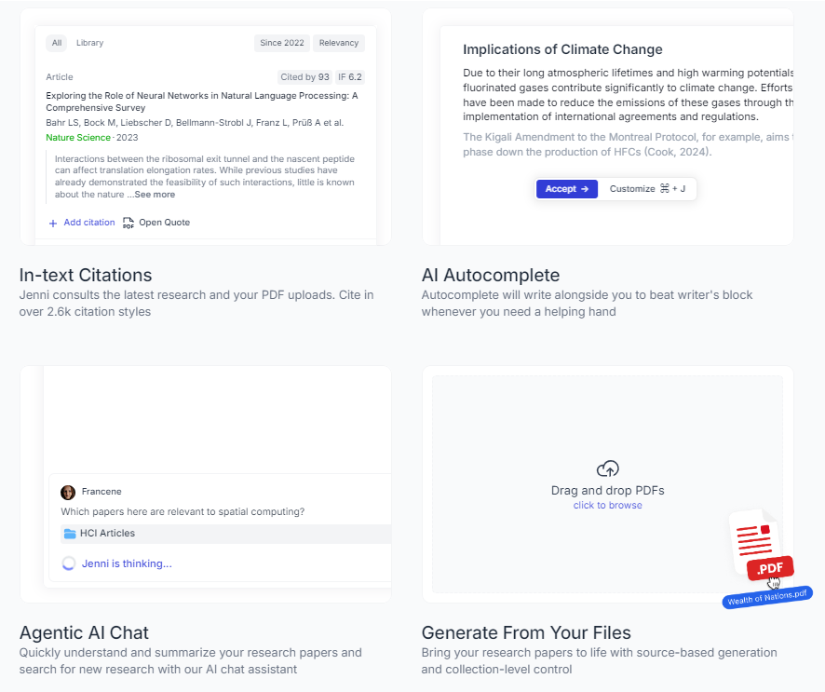825x692 pixels.
Task: Click the Cited by 93 badge
Action: click(304, 77)
